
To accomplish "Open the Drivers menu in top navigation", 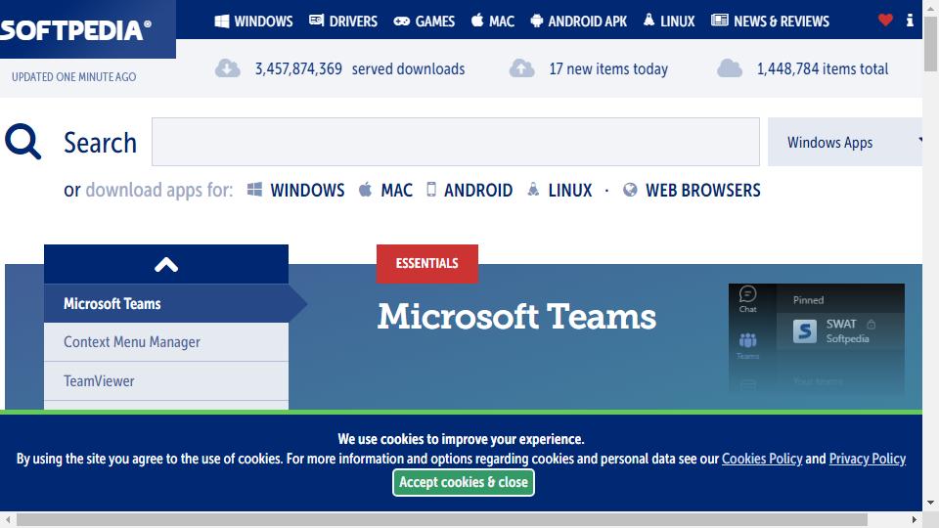I will pos(343,21).
